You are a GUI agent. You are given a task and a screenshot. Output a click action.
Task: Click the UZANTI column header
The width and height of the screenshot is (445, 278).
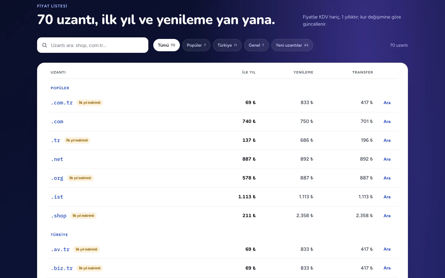click(58, 72)
